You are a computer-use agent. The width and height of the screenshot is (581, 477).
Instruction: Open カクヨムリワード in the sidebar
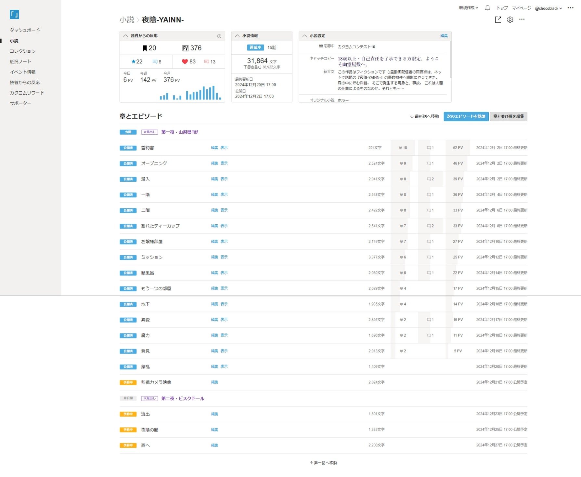27,93
